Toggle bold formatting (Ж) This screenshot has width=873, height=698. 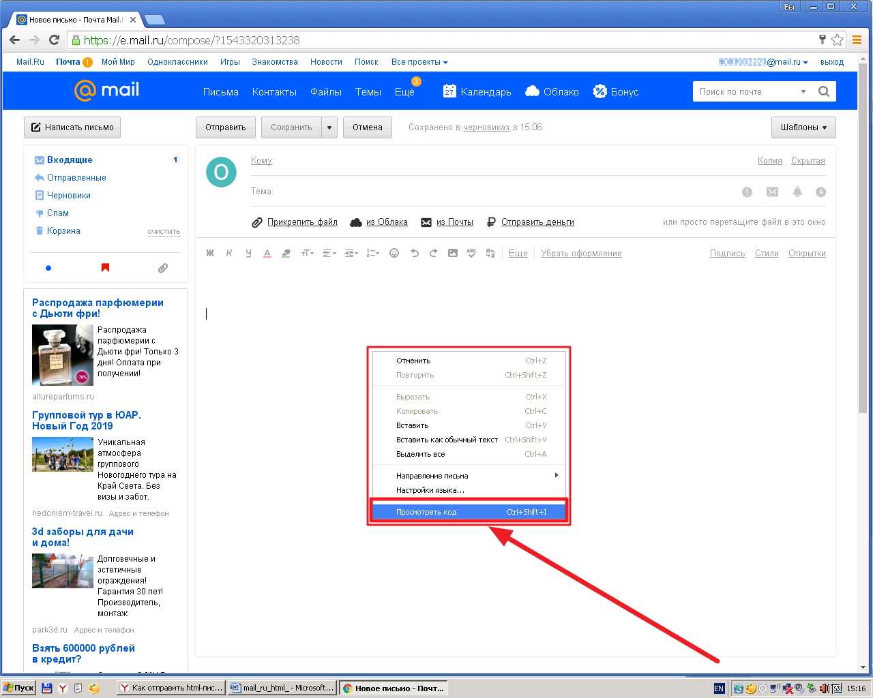pos(210,253)
